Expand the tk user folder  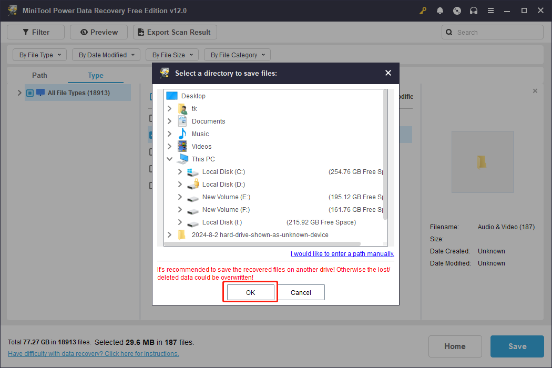click(x=169, y=108)
